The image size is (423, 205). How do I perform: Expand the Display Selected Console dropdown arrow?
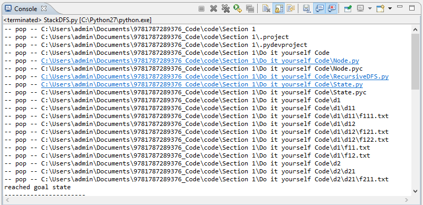[x=370, y=8]
